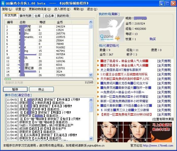Open ad link 免费闭关 装备合成 牛B服
This screenshot has width=177, height=151.
click(122, 92)
